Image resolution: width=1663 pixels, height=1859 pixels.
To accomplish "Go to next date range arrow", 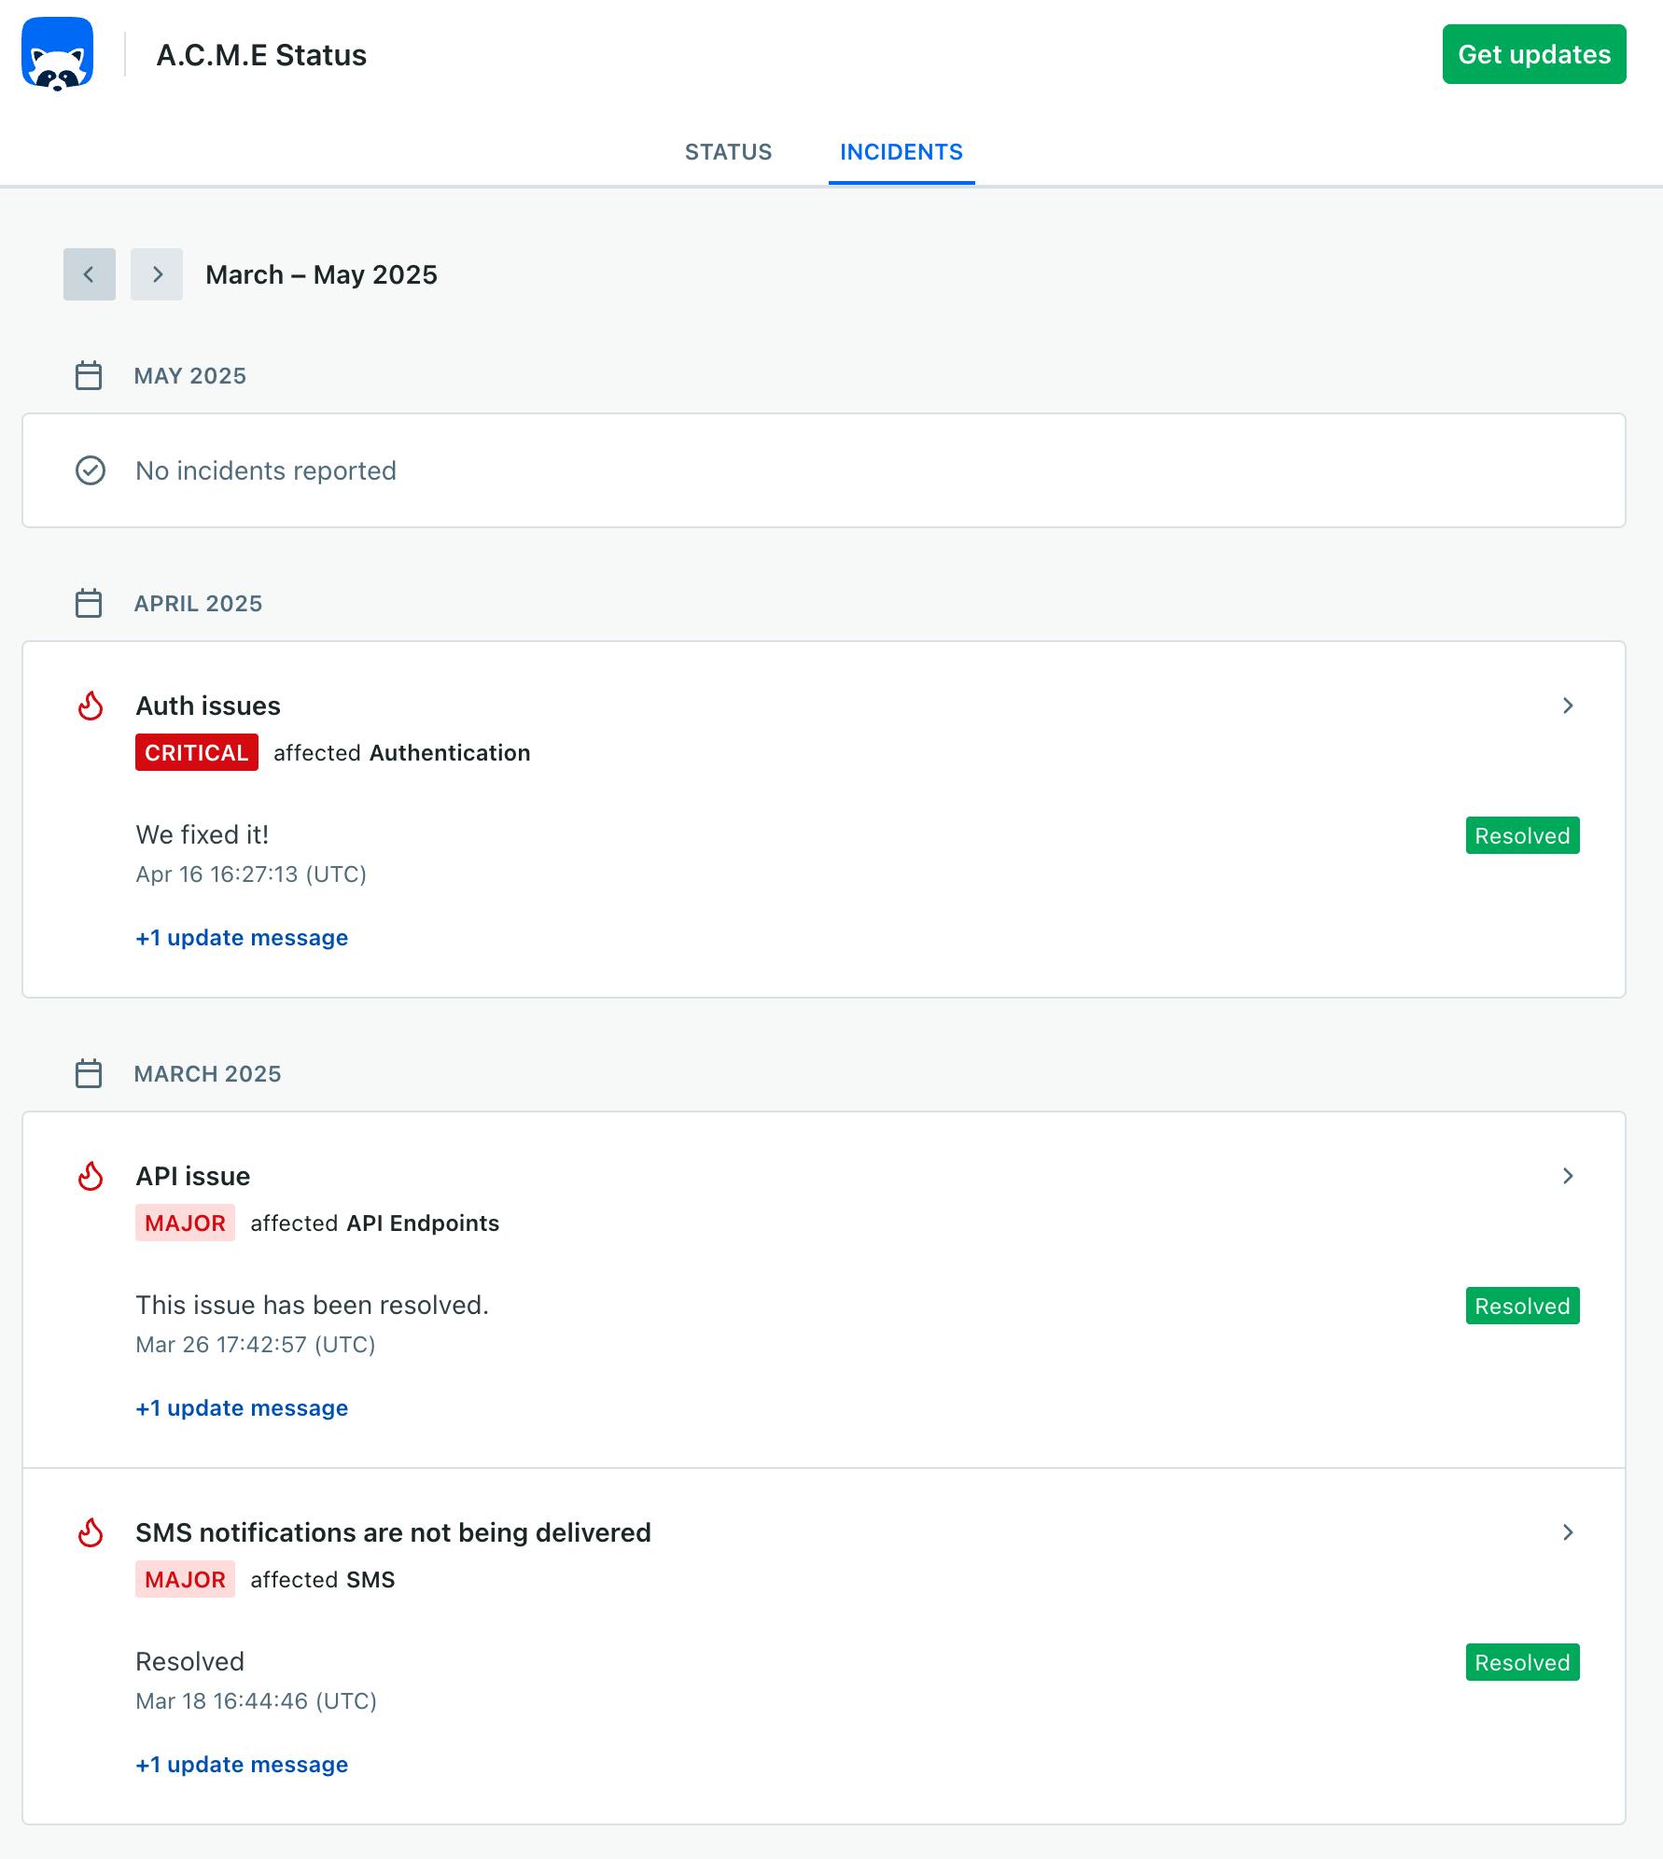I will pos(157,274).
